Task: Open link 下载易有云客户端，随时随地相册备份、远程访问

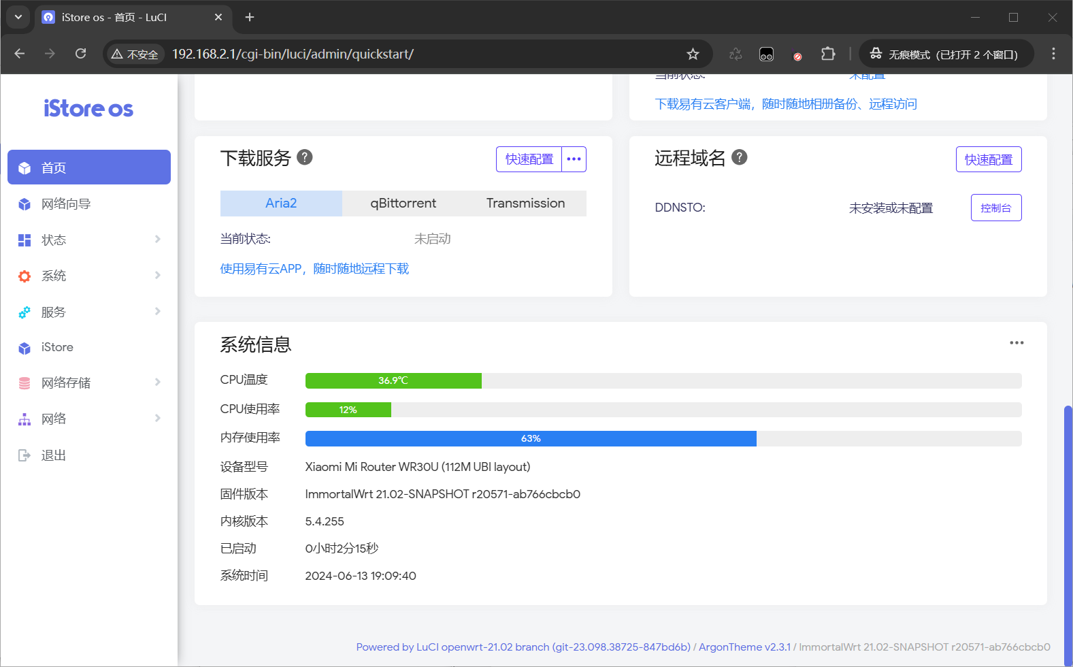Action: (786, 104)
